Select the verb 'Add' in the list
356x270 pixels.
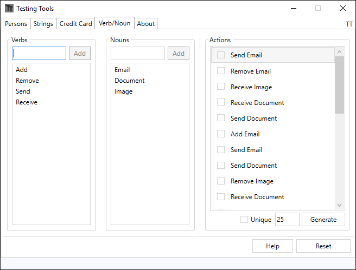point(22,70)
